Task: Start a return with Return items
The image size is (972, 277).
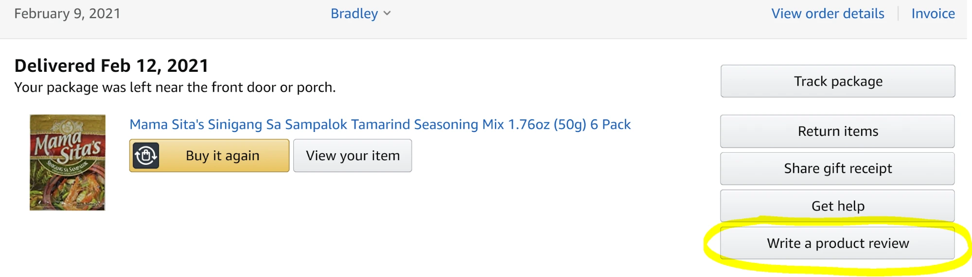Action: pyautogui.click(x=837, y=131)
